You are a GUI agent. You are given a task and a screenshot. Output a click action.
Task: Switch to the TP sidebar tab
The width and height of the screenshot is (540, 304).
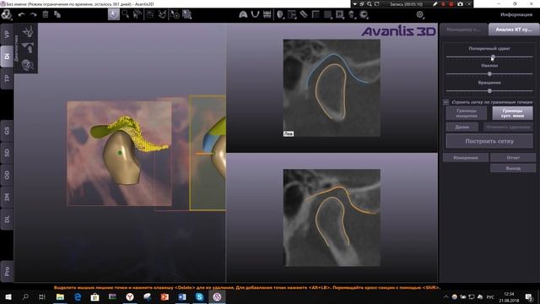(7, 79)
